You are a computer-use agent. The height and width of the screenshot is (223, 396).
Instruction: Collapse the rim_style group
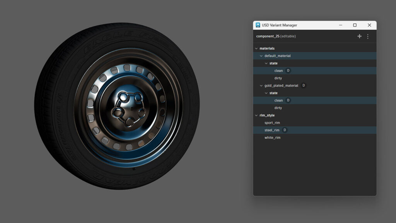pos(256,115)
